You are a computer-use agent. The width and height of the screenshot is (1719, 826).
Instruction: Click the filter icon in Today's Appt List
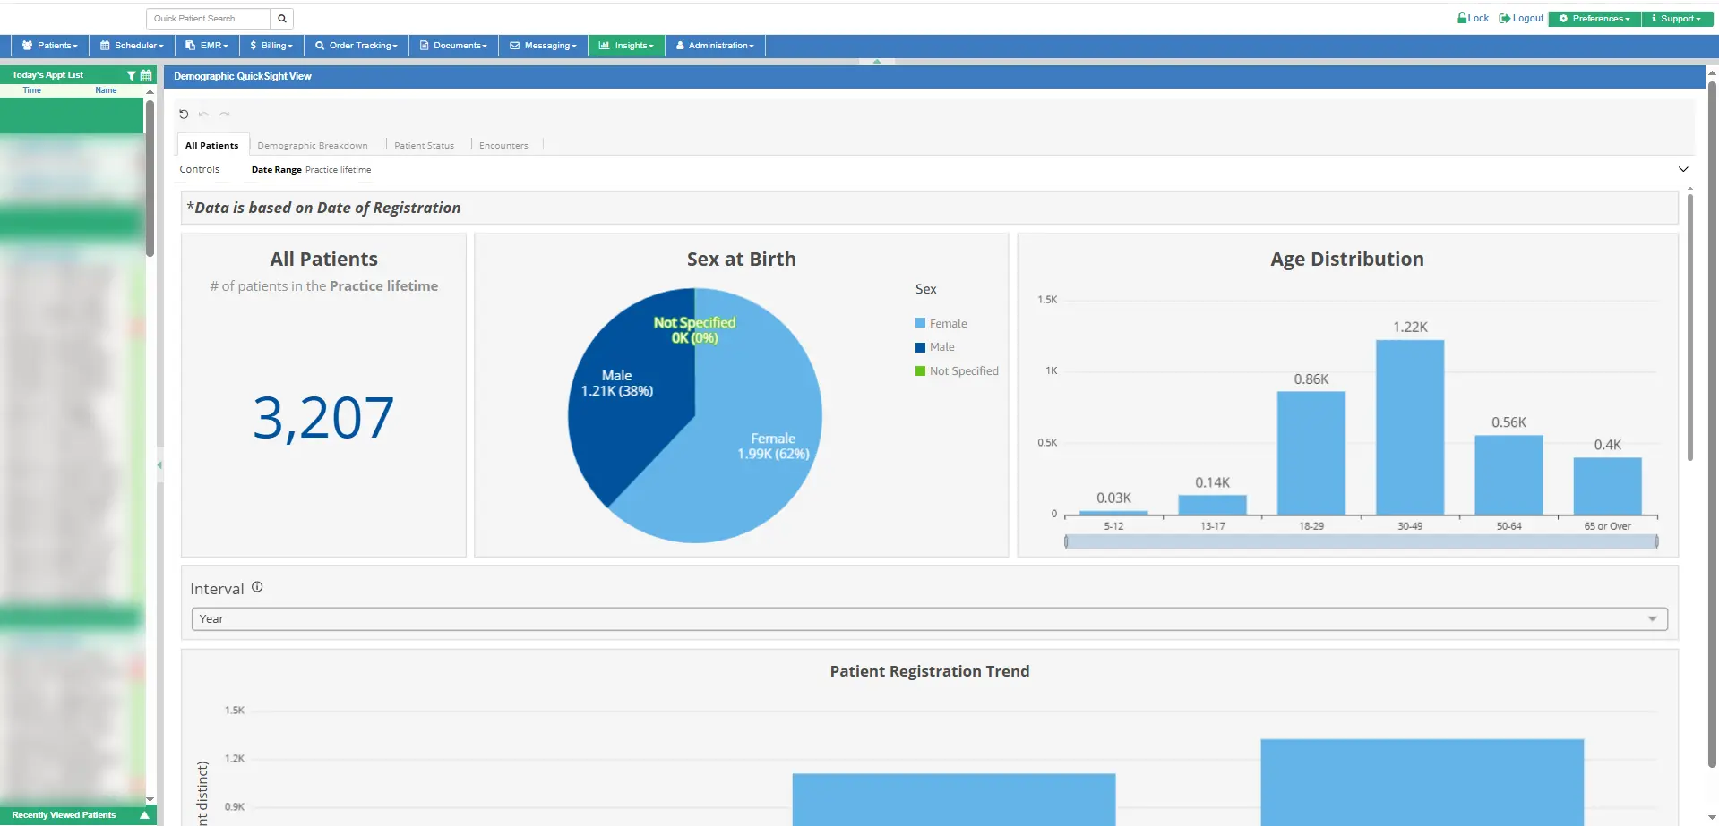click(x=132, y=76)
